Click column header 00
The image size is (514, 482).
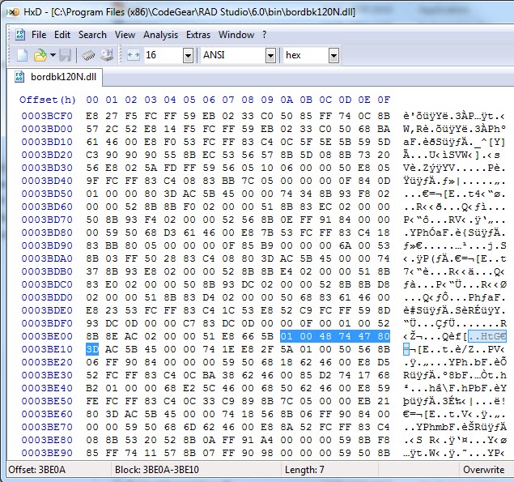(92, 100)
